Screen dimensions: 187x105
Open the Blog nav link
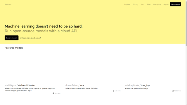click(x=149, y=4)
